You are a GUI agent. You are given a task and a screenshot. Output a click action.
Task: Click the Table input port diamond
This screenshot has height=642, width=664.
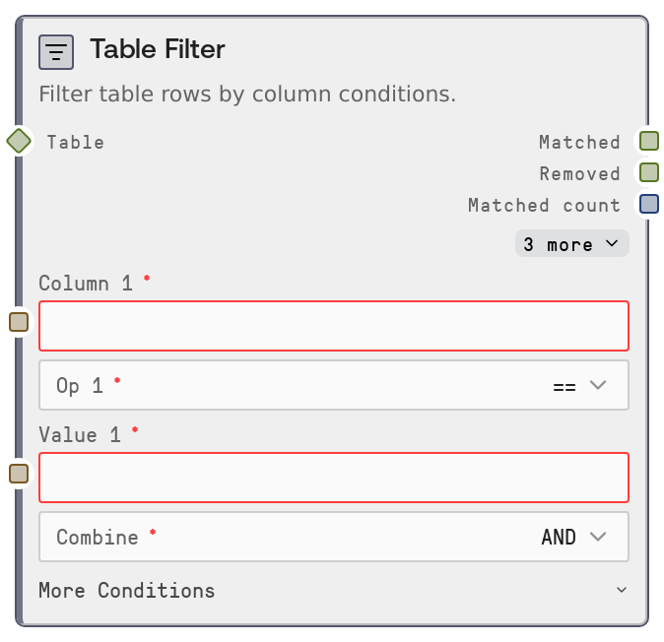click(x=19, y=141)
